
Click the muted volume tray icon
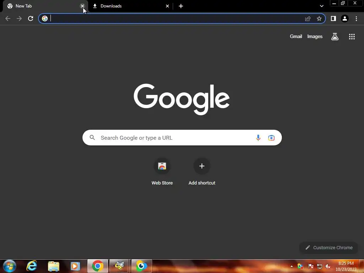pyautogui.click(x=328, y=266)
